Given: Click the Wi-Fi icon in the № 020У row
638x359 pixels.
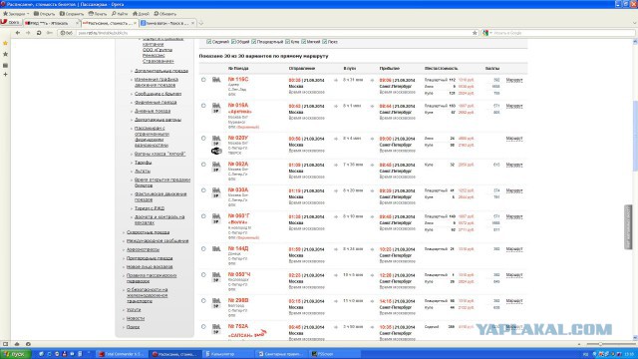Looking at the screenshot, I should (216, 151).
